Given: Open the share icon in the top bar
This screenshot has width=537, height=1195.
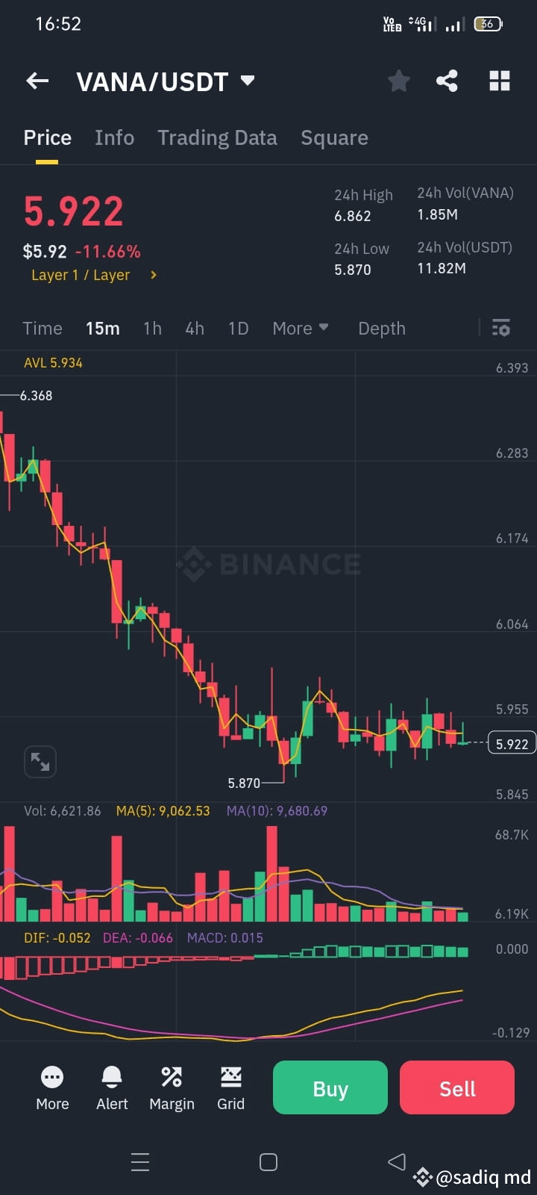Looking at the screenshot, I should [447, 81].
